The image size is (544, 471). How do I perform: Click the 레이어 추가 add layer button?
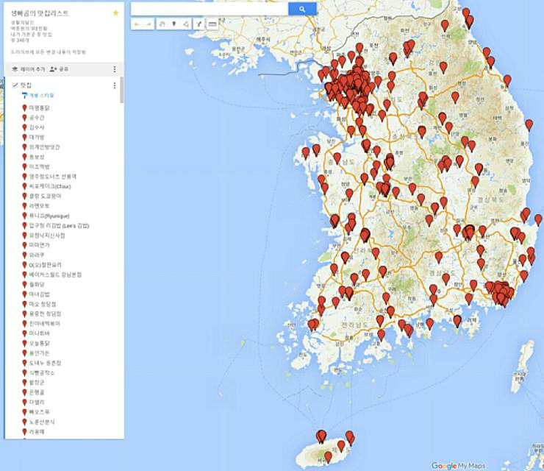(x=29, y=68)
